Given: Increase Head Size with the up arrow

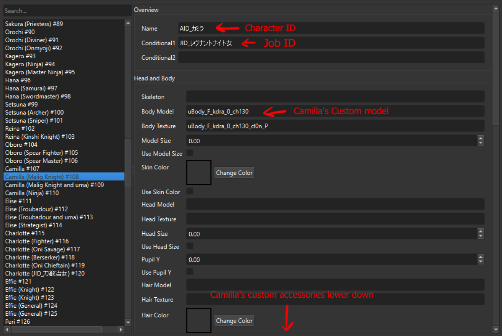Looking at the screenshot, I should point(481,231).
